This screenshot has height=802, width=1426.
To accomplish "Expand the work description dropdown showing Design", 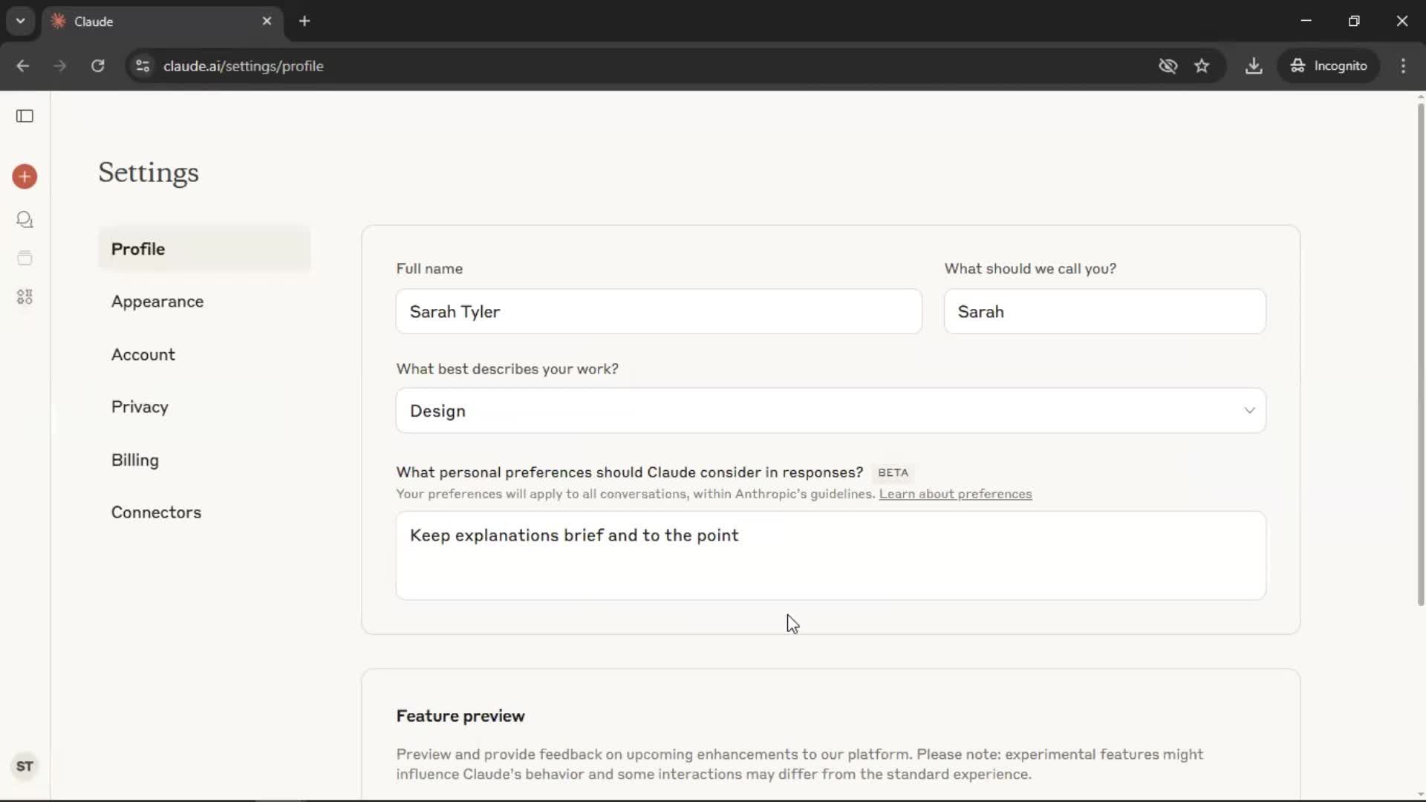I will coord(830,411).
